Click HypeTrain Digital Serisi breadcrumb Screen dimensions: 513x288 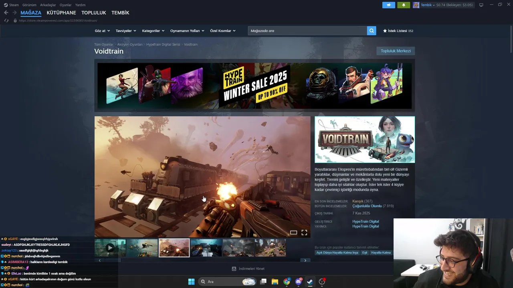click(x=163, y=44)
